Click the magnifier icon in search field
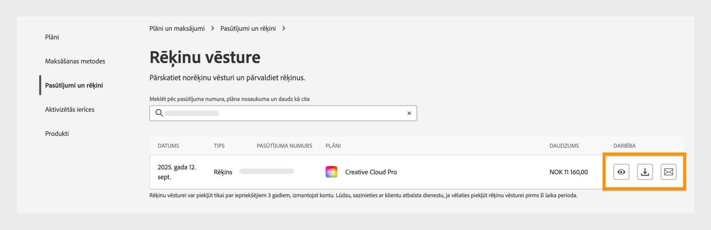The height and width of the screenshot is (230, 711). [x=159, y=113]
